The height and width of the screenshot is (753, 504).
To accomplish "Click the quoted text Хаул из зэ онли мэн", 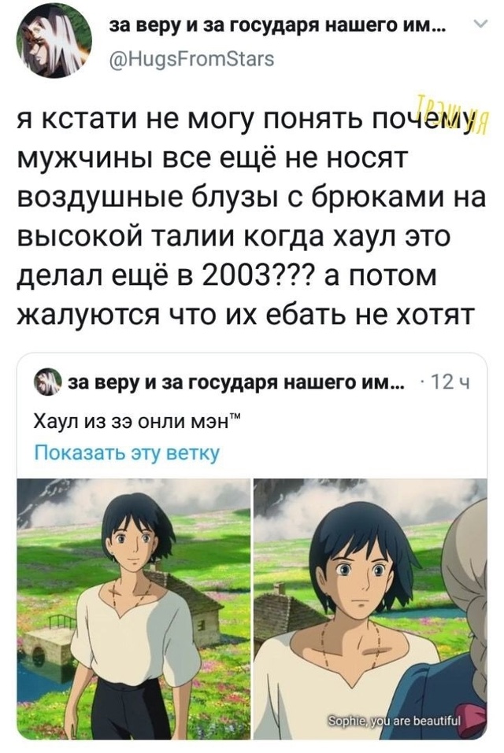I will (x=136, y=422).
